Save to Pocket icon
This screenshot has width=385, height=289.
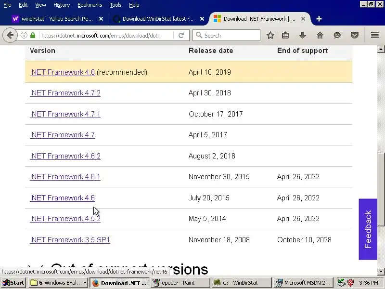tap(355, 35)
